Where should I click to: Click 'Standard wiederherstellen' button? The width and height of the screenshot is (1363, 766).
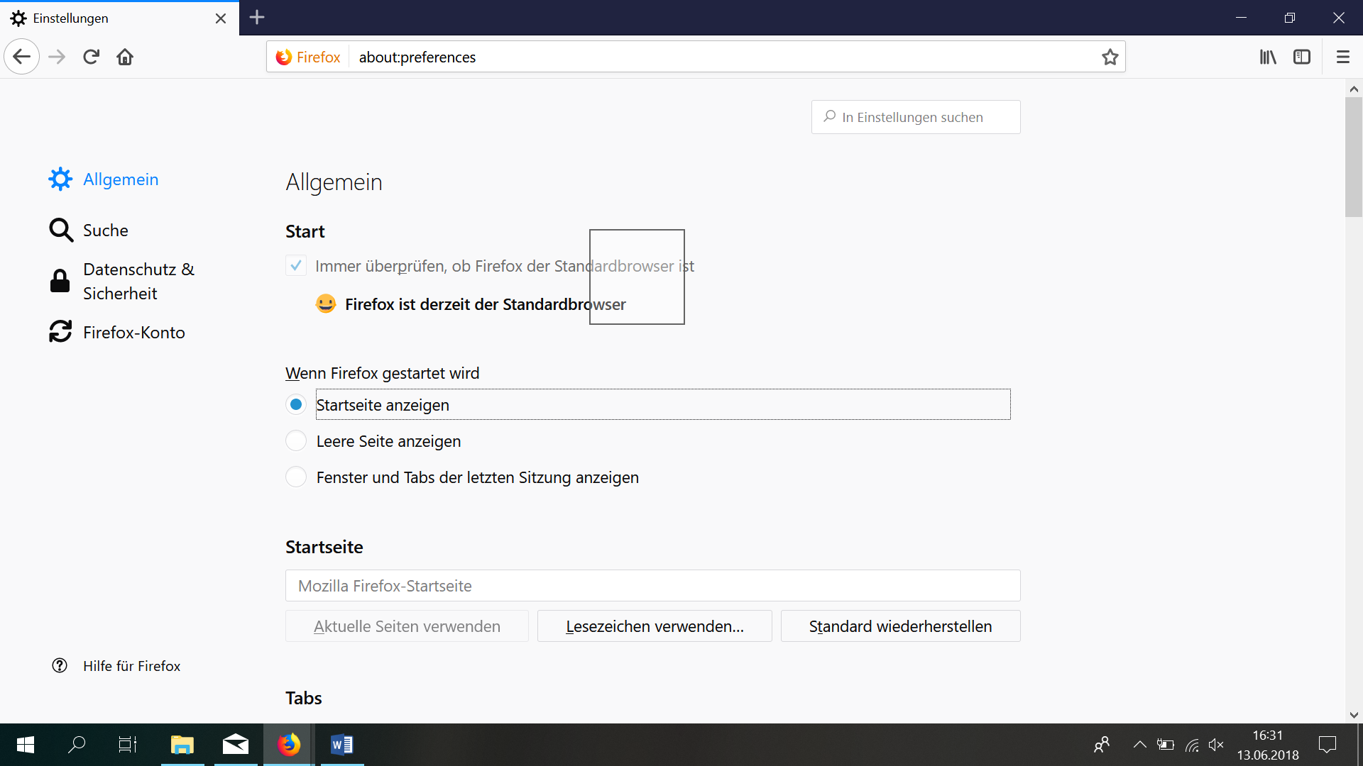click(900, 626)
